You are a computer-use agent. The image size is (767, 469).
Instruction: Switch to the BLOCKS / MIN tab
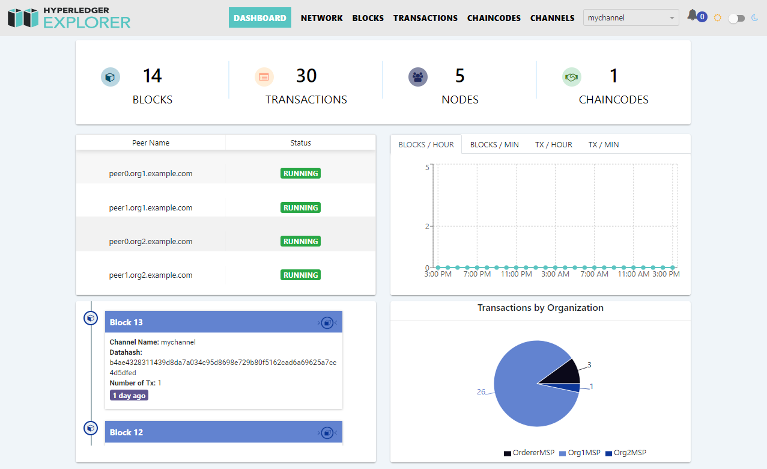pos(494,144)
